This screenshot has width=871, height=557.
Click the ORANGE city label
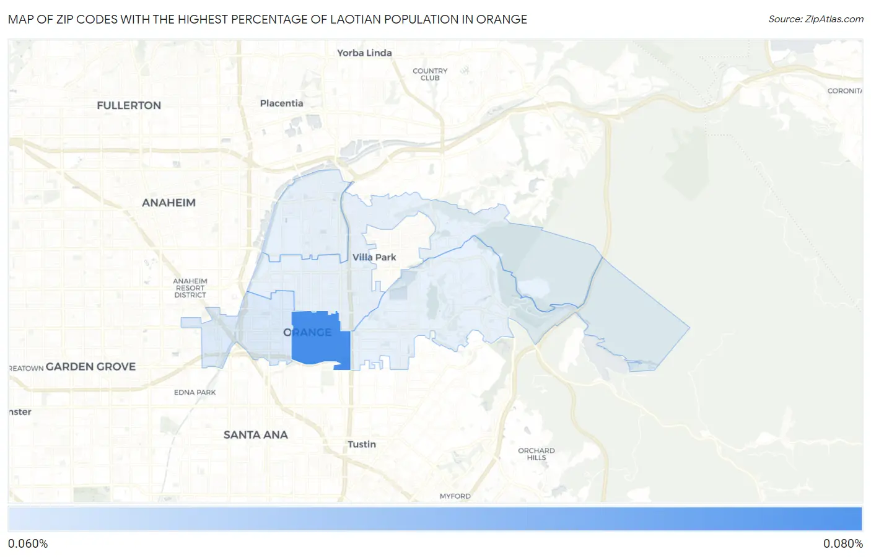[307, 332]
